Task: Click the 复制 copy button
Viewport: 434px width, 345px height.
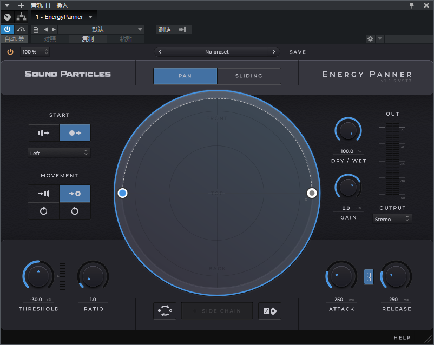Action: [88, 39]
